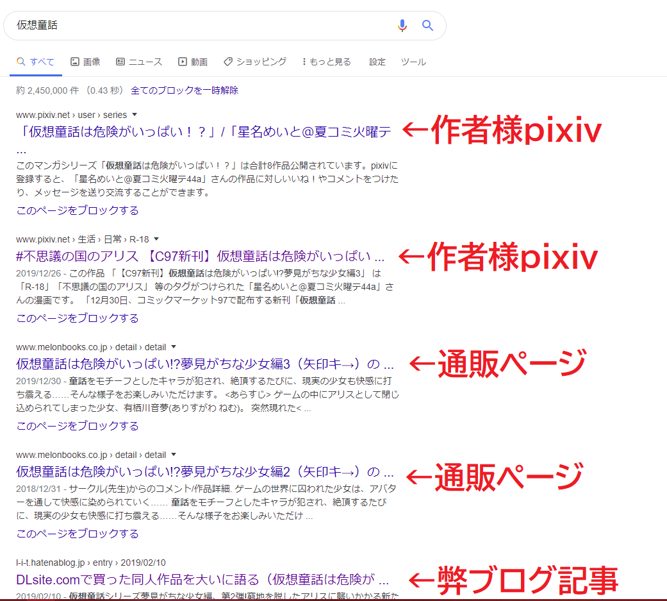This screenshot has width=667, height=601.
Task: Click このページをブロックする under the C97新刊 result
Action: [78, 318]
